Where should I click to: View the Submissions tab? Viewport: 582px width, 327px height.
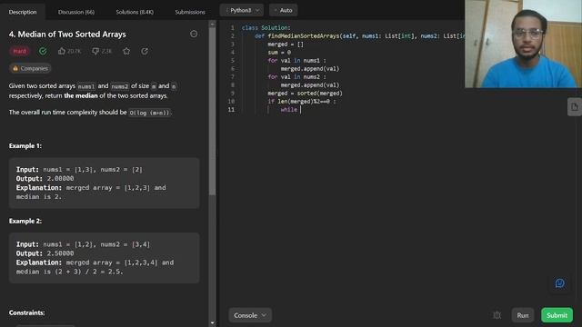tap(190, 12)
